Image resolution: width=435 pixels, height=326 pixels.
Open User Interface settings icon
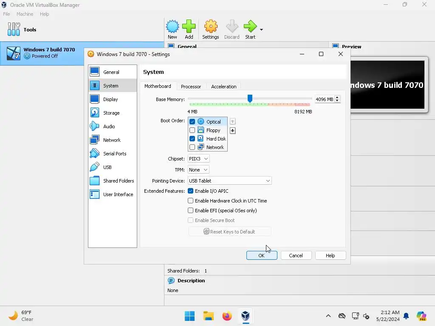pyautogui.click(x=95, y=194)
